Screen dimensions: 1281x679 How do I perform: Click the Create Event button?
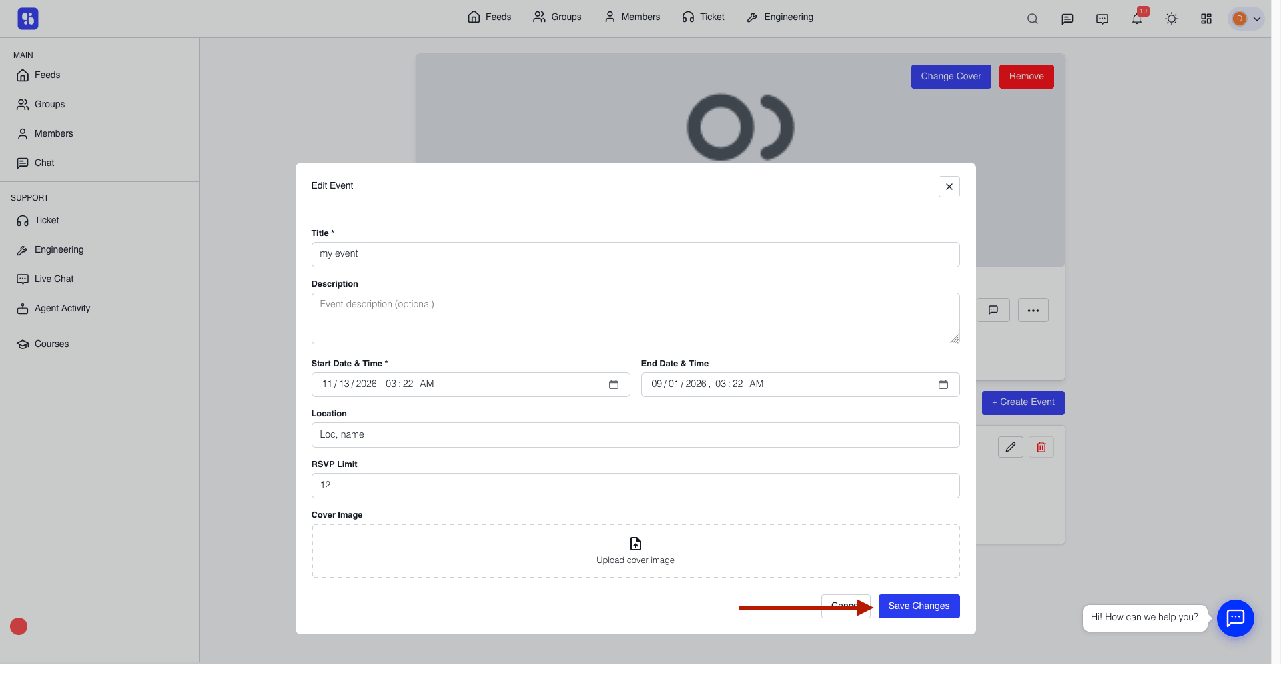1023,403
